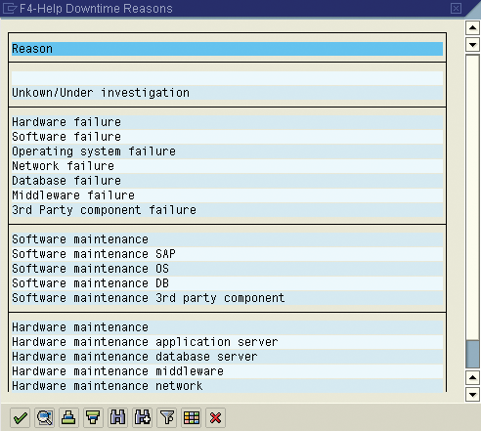Click the binoculars find icon
The height and width of the screenshot is (431, 481).
point(117,417)
